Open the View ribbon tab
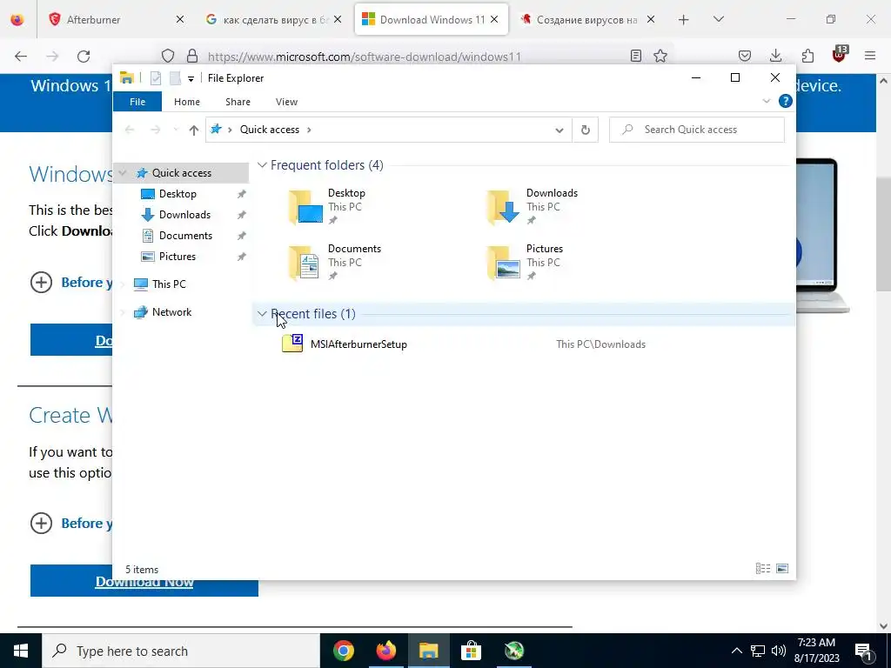The width and height of the screenshot is (891, 668). (x=286, y=102)
